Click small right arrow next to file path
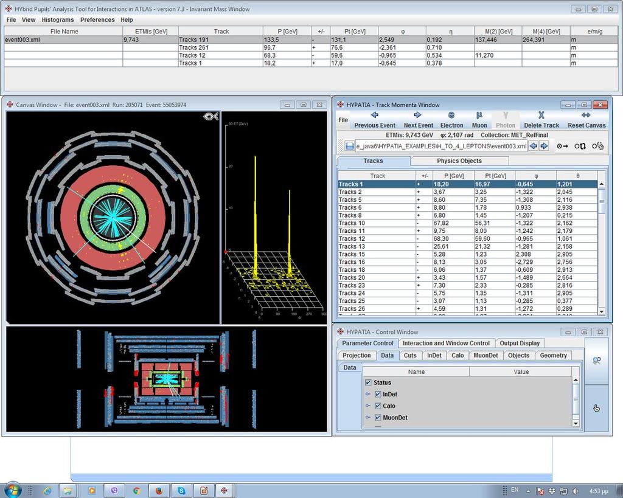This screenshot has height=498, width=623. click(544, 146)
